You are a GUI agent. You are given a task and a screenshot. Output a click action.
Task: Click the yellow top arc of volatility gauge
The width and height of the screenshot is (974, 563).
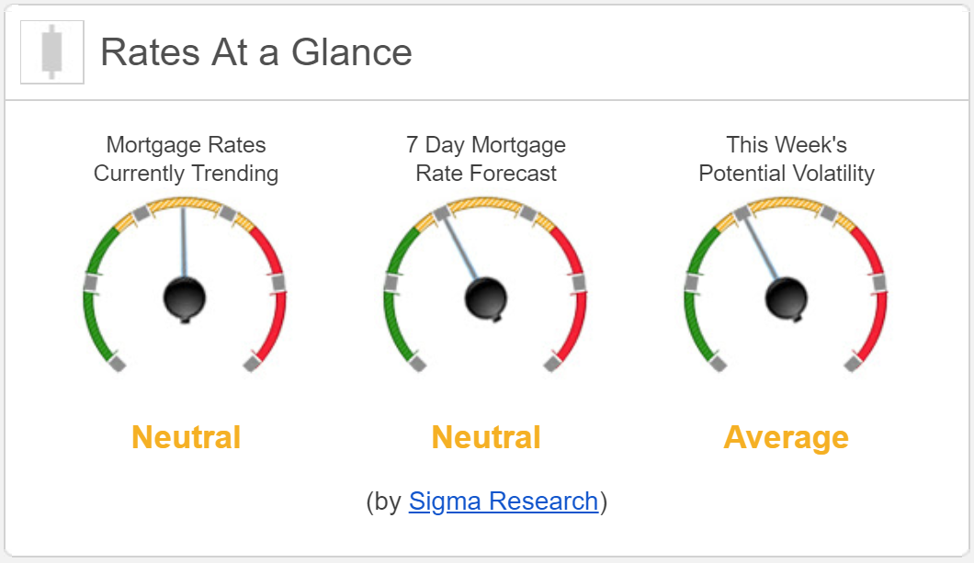pos(786,204)
